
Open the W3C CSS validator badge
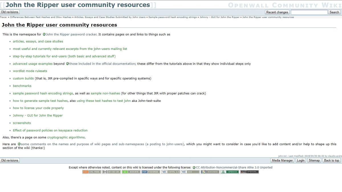190,172
